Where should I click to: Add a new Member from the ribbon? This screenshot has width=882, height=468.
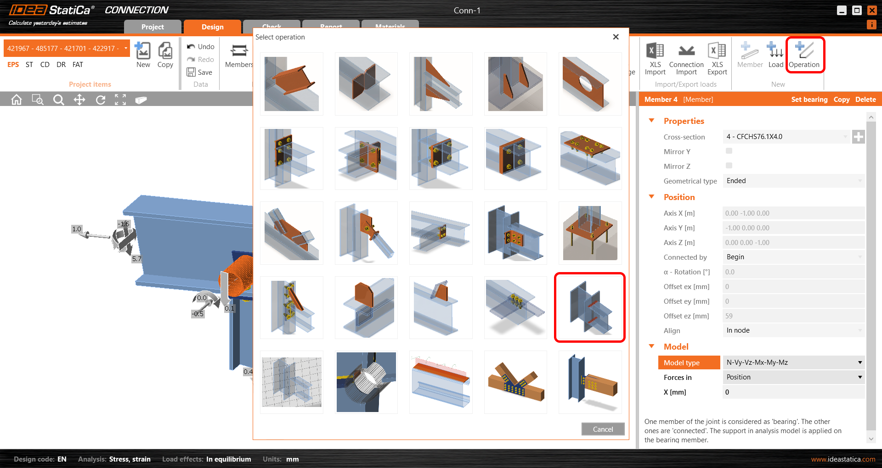click(x=750, y=55)
